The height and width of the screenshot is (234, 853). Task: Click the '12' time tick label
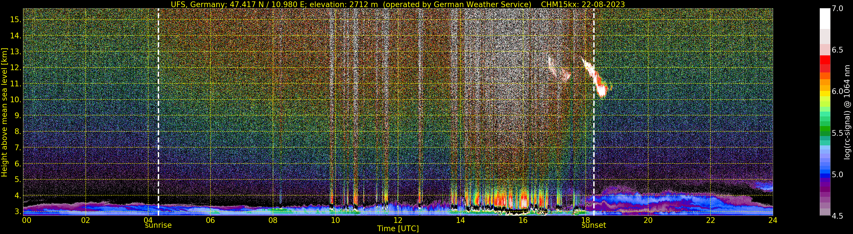[x=398, y=220]
